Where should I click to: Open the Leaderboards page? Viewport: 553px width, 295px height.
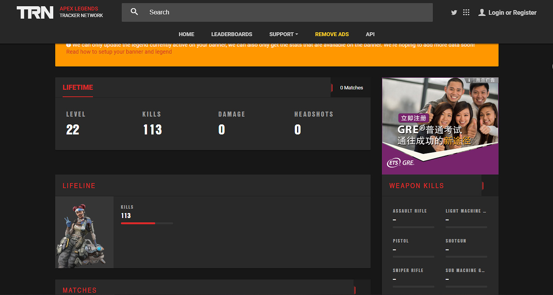click(231, 34)
